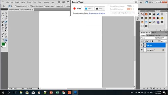Select the History Brush tool
Screen dimensions: 168x95
(x=6, y=25)
